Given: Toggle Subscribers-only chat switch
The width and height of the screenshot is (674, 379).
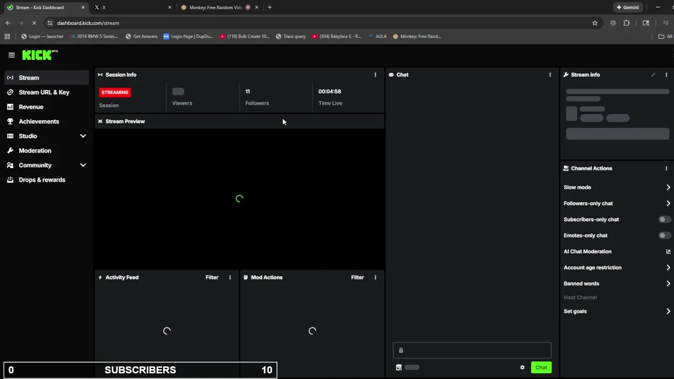Looking at the screenshot, I should (x=665, y=220).
